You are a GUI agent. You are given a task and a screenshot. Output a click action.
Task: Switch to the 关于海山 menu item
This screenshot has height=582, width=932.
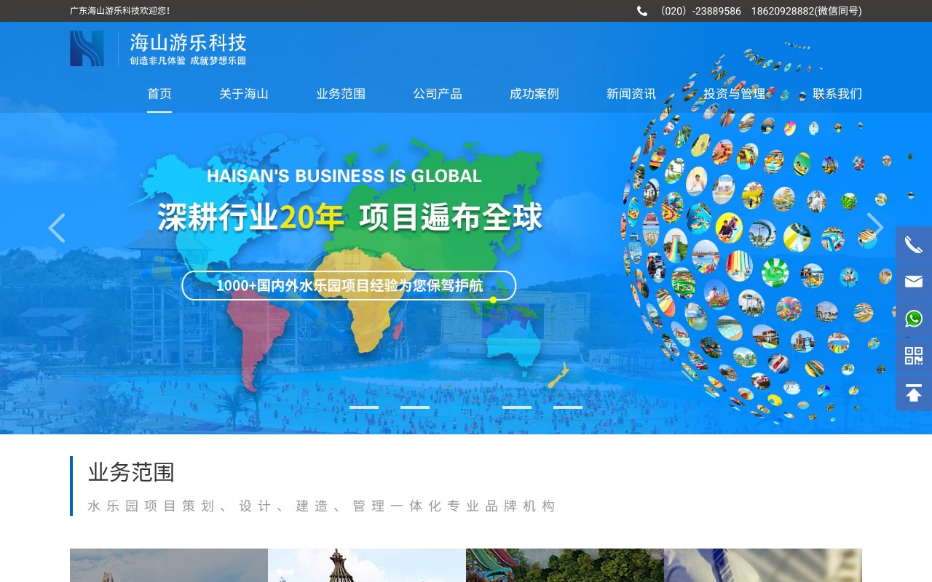pos(244,94)
